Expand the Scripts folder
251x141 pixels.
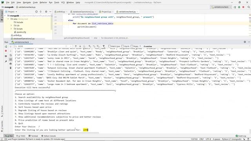[11, 29]
